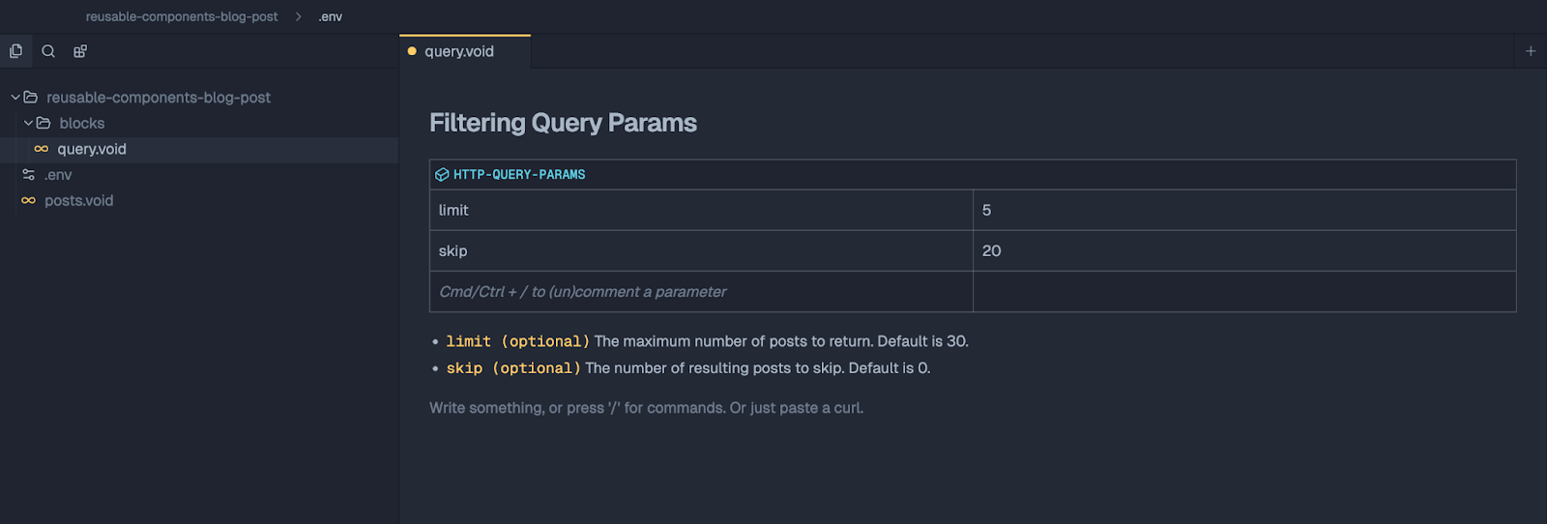Viewport: 1547px width, 524px height.
Task: Open the file explorer sidebar icon
Action: coord(15,51)
